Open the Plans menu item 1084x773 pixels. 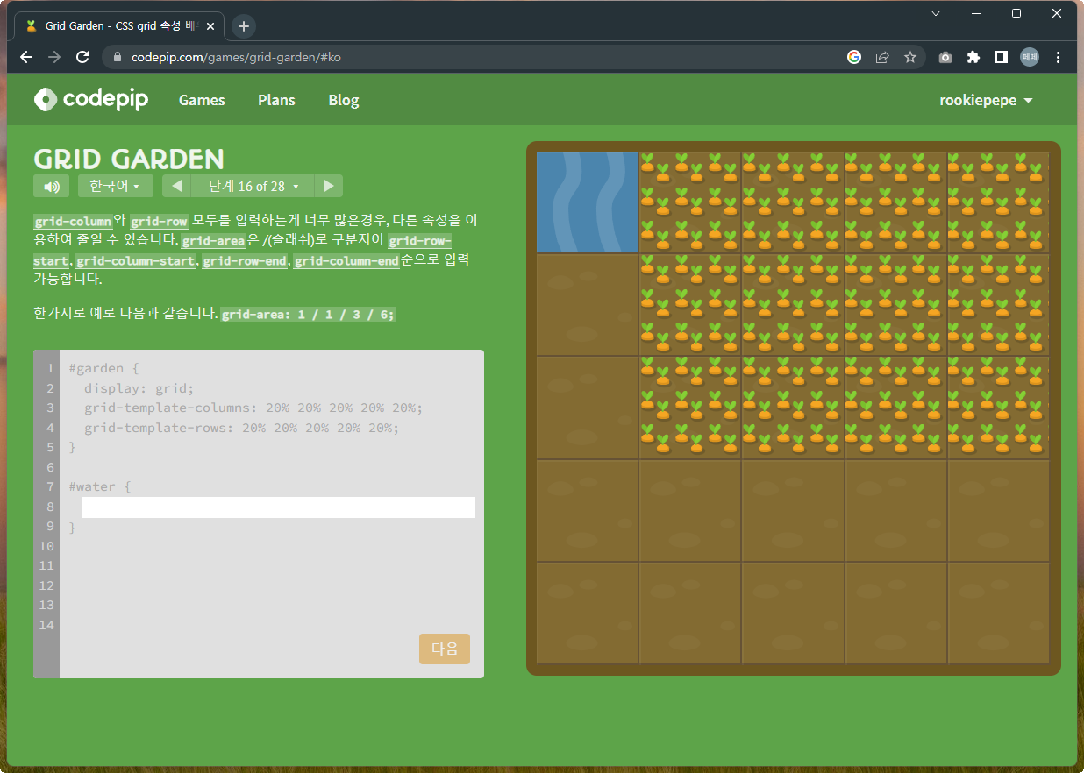[276, 100]
